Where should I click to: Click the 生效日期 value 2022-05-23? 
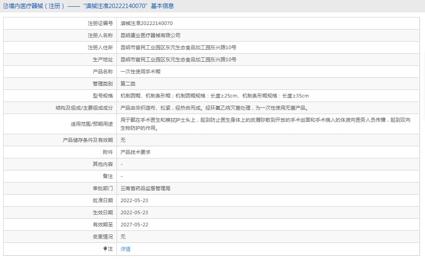tap(134, 212)
